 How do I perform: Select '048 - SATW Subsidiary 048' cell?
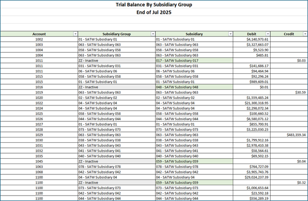(x=194, y=87)
